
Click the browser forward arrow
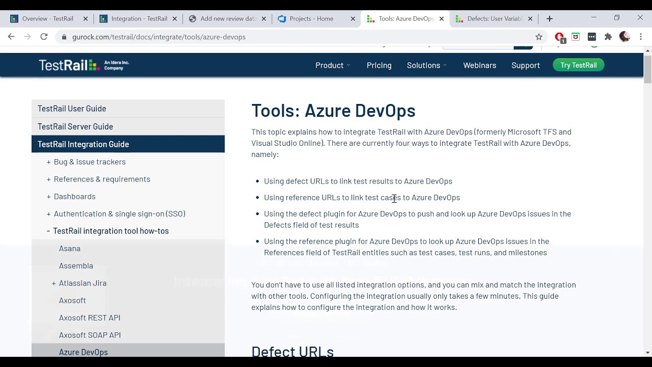coord(28,37)
